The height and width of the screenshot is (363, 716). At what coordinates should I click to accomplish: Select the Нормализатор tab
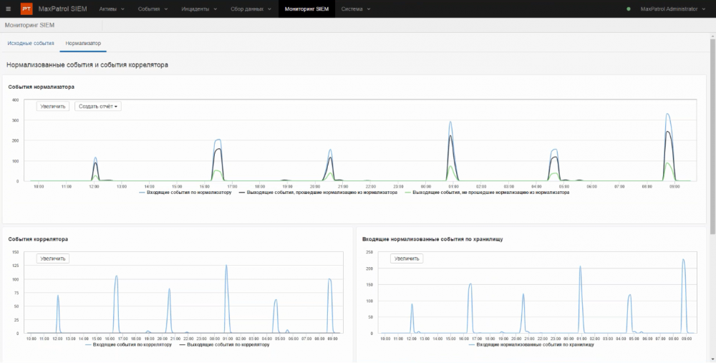83,44
